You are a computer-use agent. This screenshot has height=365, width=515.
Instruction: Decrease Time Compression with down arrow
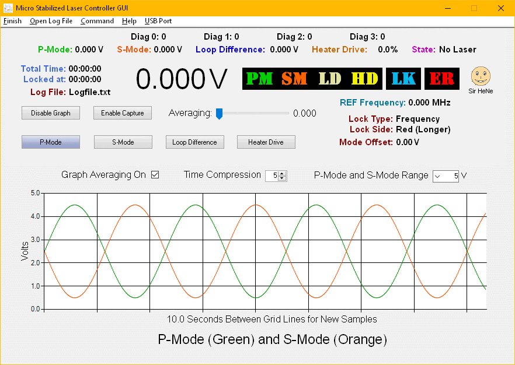point(283,178)
